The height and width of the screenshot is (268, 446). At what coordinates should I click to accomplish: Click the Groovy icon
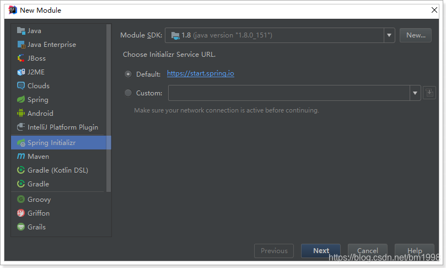[x=21, y=199]
